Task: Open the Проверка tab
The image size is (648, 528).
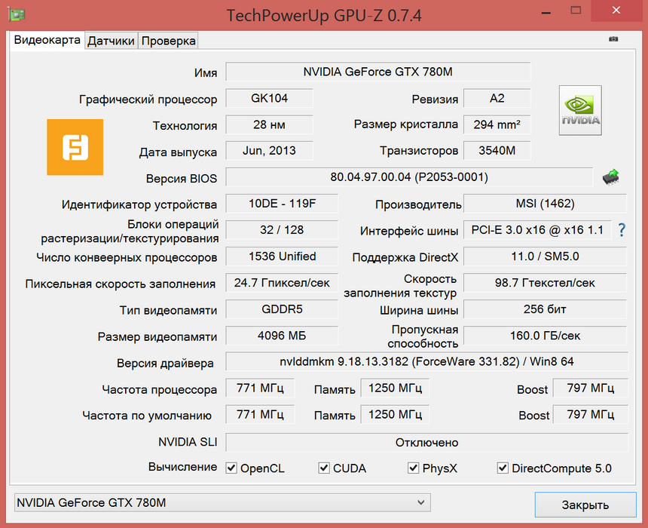Action: point(167,41)
